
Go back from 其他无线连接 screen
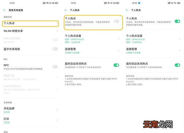(x=5, y=10)
